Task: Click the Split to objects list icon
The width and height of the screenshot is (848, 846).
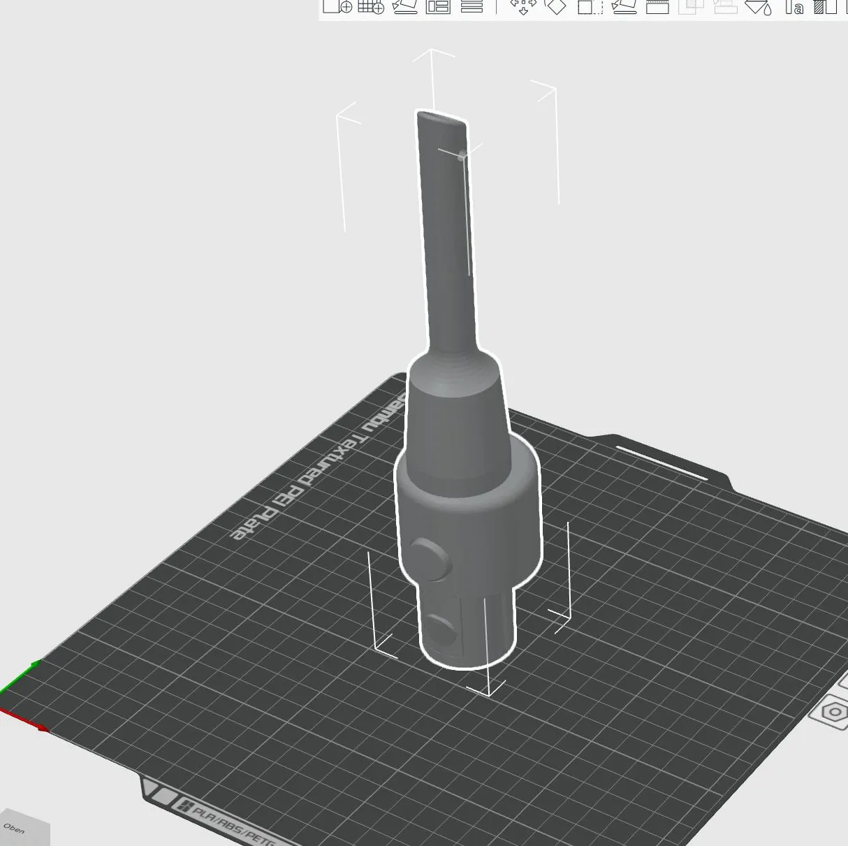Action: pos(472,6)
